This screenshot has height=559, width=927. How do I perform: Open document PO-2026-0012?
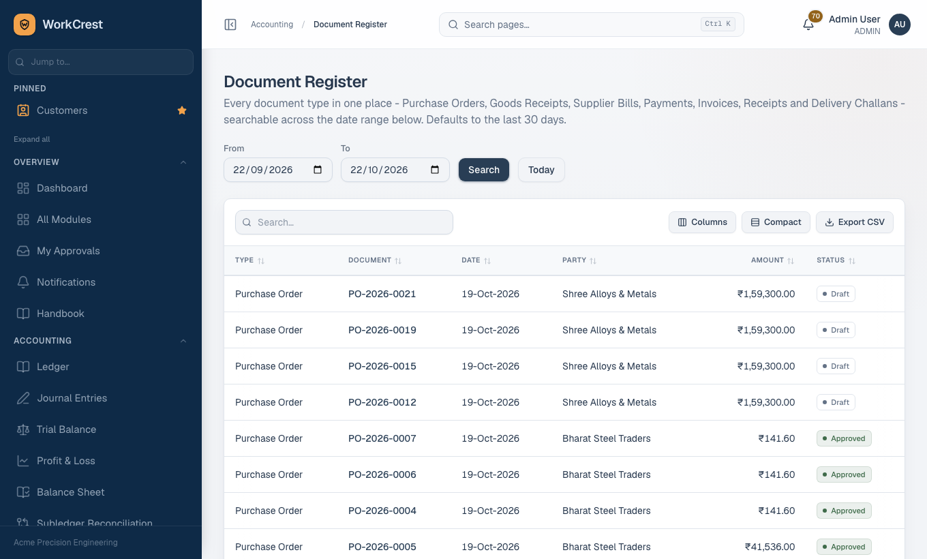point(382,402)
